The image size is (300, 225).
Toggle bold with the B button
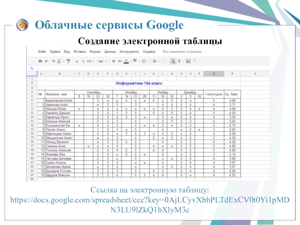[114, 61]
